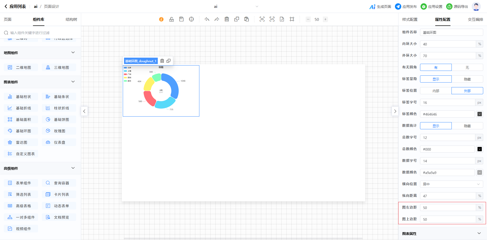Click the trash delete icon in top toolbar

(x=227, y=19)
